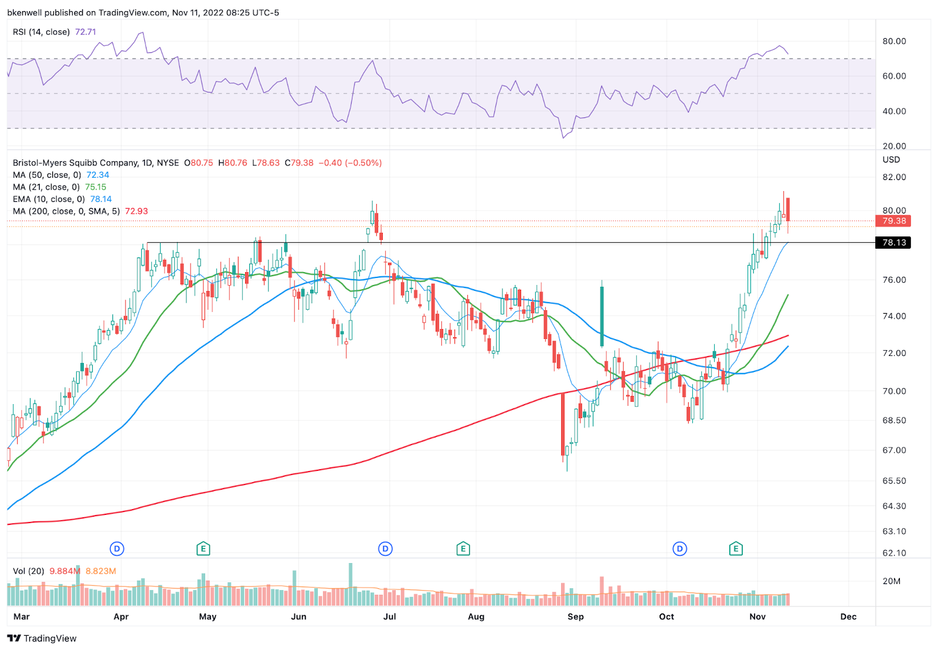Select the RSI (14, close) indicator label
Viewport: 938px width, 651px height.
click(41, 32)
